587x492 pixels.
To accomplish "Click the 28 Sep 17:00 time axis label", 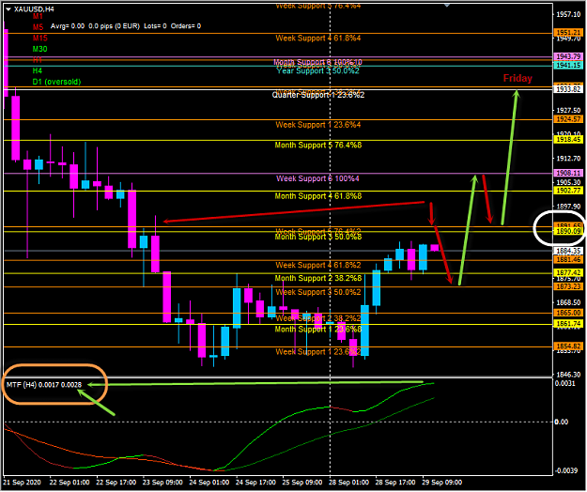I will click(395, 483).
